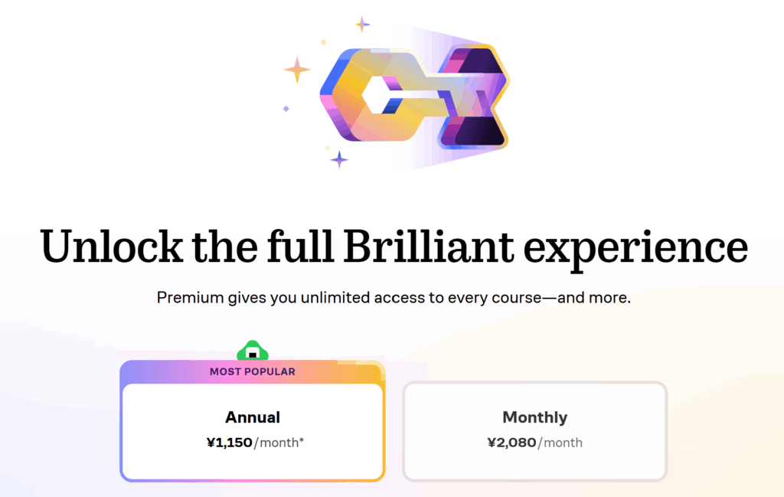This screenshot has width=784, height=497.
Task: Click the purple hexagonal keyhole lock shape
Action: tap(474, 96)
